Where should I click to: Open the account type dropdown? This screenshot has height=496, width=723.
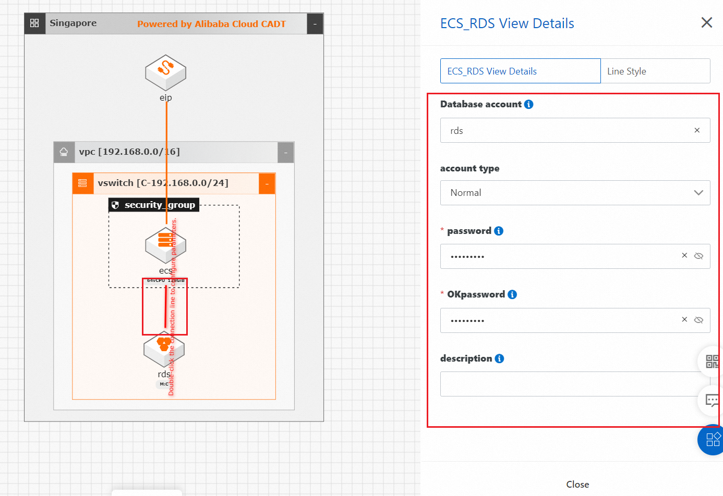point(575,193)
